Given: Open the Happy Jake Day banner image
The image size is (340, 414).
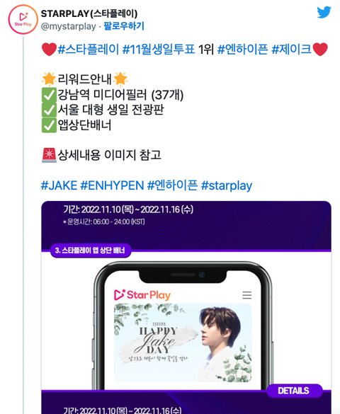Looking at the screenshot, I should click(x=183, y=343).
